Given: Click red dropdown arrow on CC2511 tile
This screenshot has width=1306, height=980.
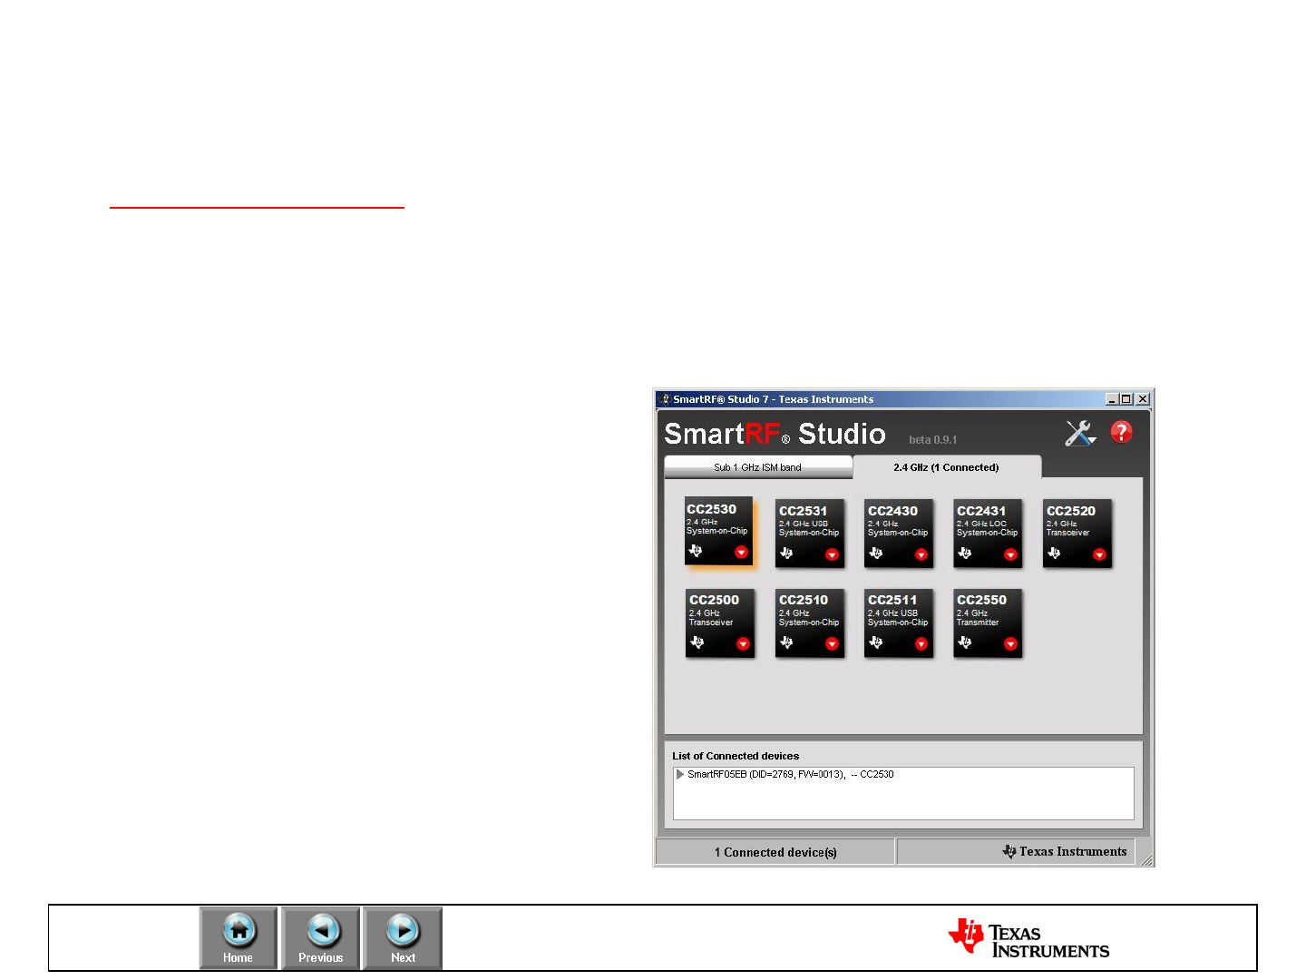Looking at the screenshot, I should (921, 644).
